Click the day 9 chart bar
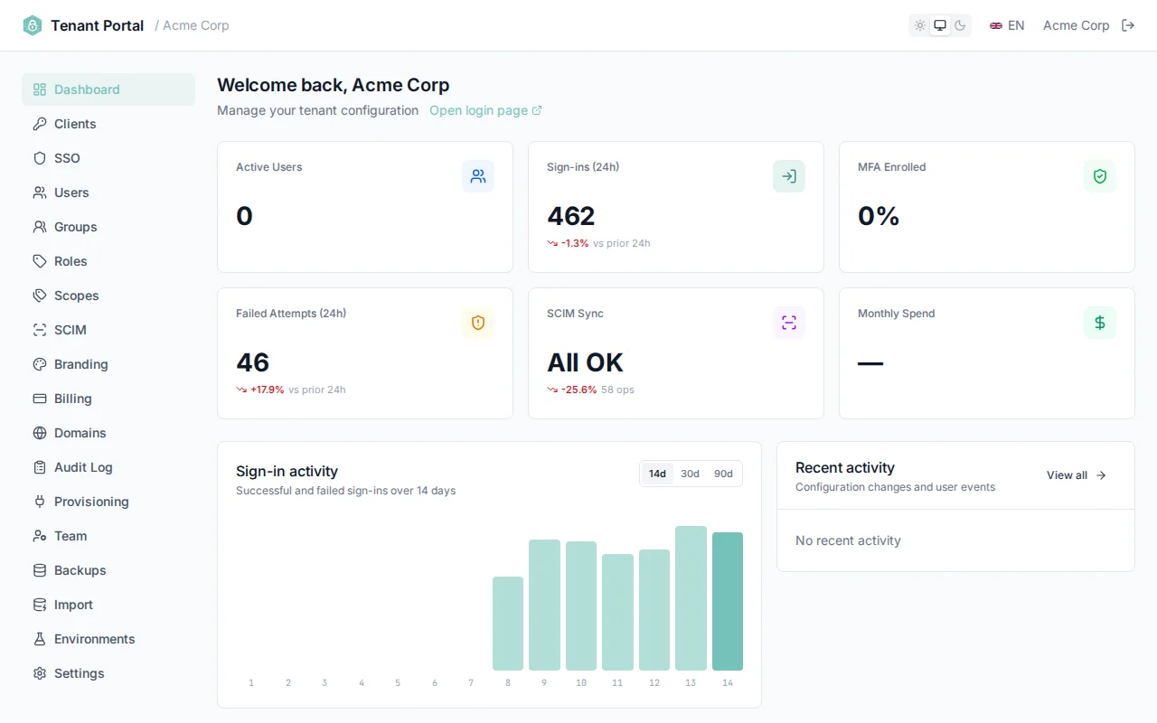 point(544,605)
